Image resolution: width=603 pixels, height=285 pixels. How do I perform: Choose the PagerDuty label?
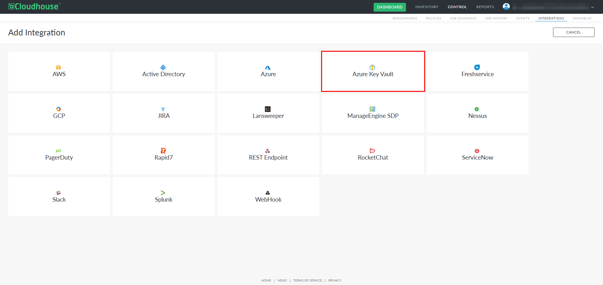click(59, 158)
